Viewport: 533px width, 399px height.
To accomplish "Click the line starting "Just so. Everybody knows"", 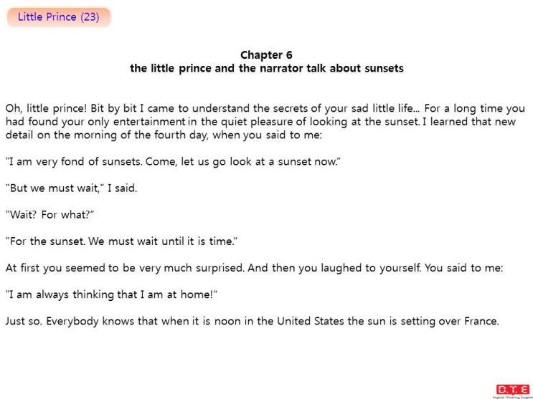I will 253,321.
